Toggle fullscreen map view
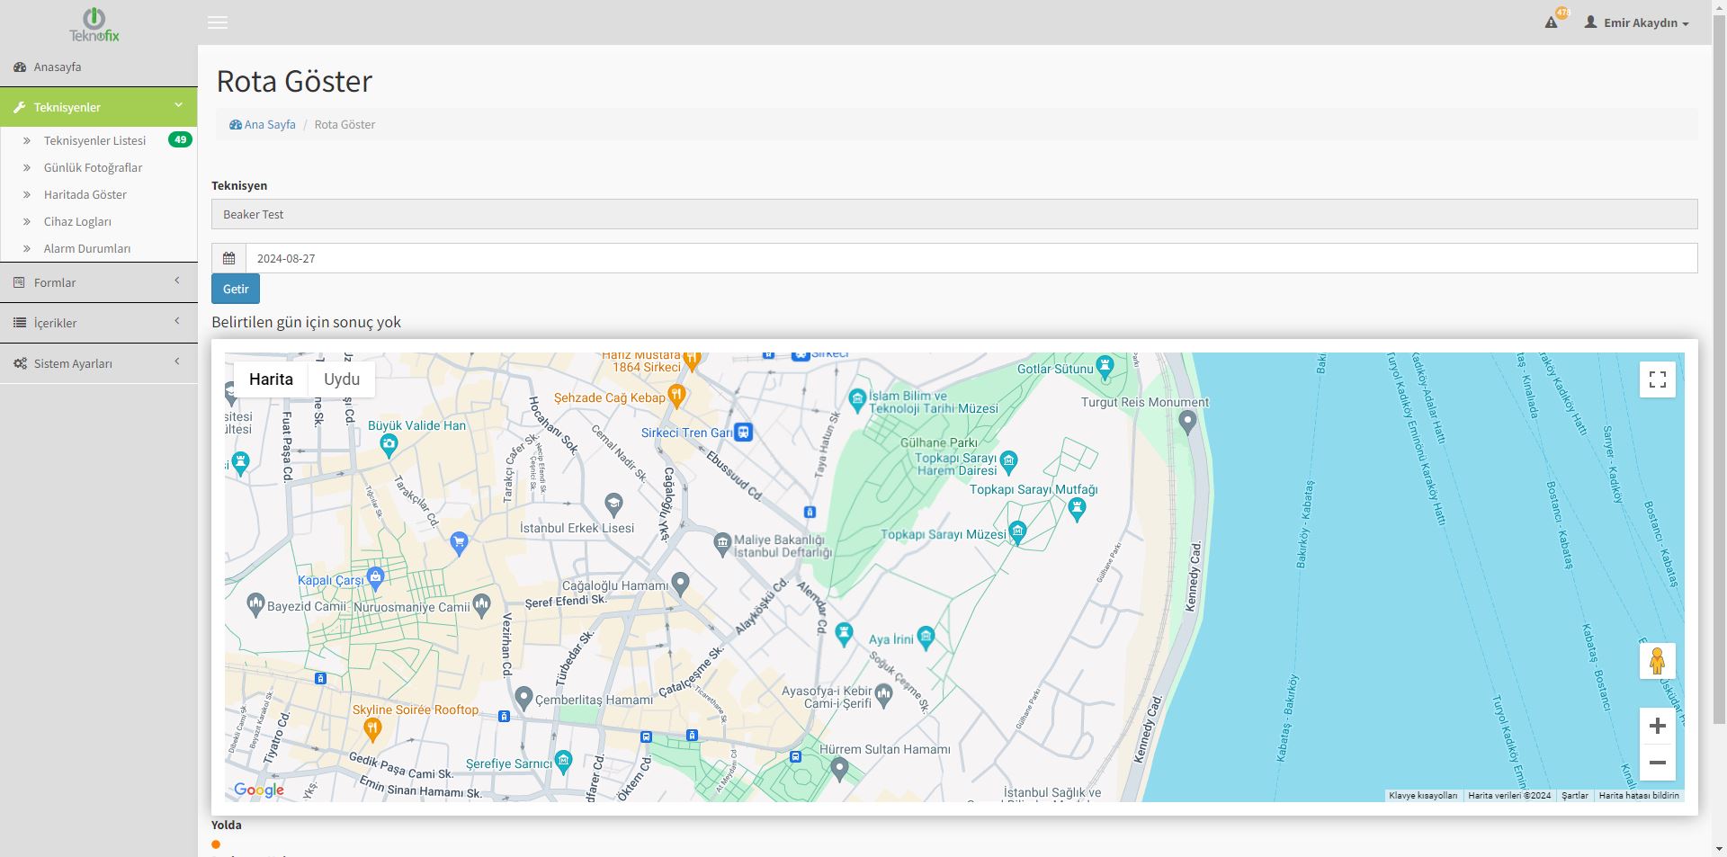1727x857 pixels. (x=1657, y=379)
